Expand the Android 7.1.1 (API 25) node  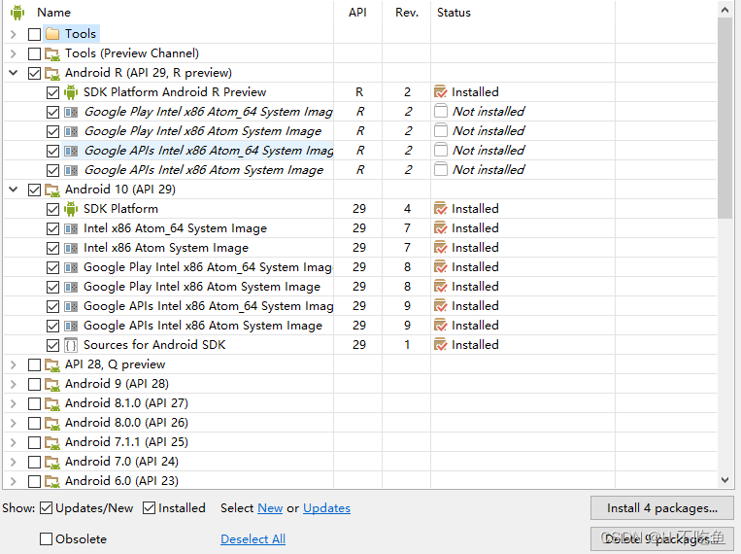(x=14, y=442)
